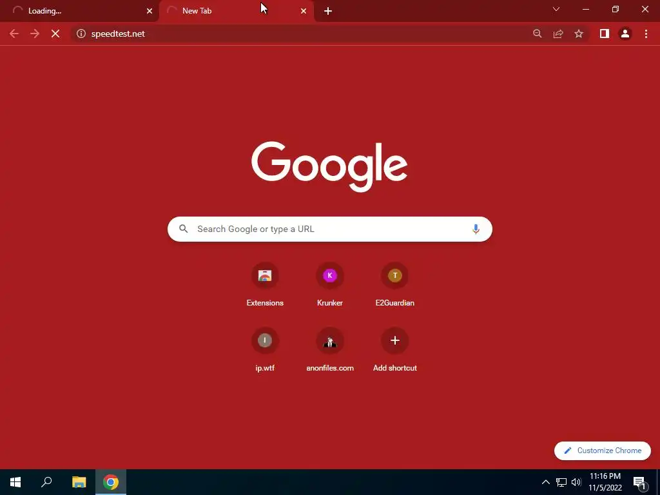Open the anonfiles.com shortcut

click(330, 350)
